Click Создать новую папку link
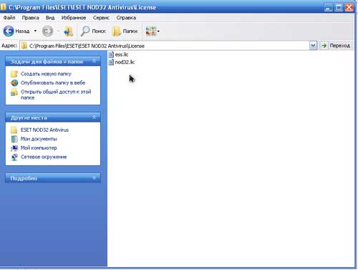 [46, 74]
